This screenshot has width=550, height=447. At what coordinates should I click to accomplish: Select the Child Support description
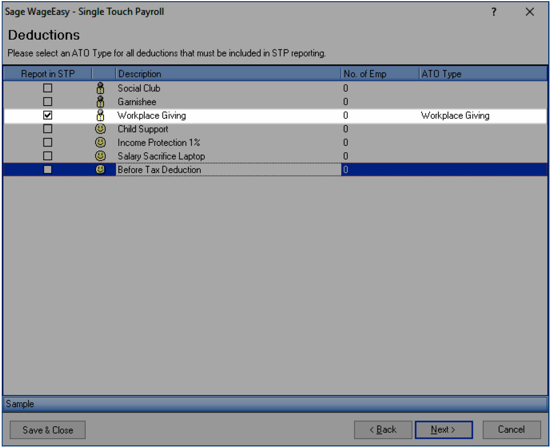[143, 129]
